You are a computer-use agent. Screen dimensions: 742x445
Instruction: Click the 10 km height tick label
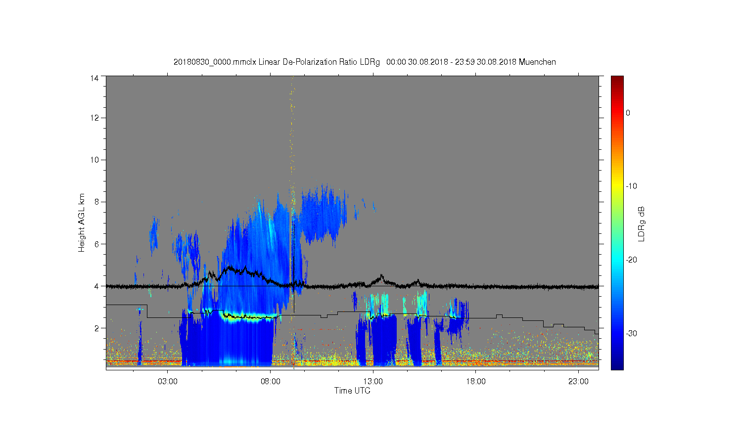(94, 160)
